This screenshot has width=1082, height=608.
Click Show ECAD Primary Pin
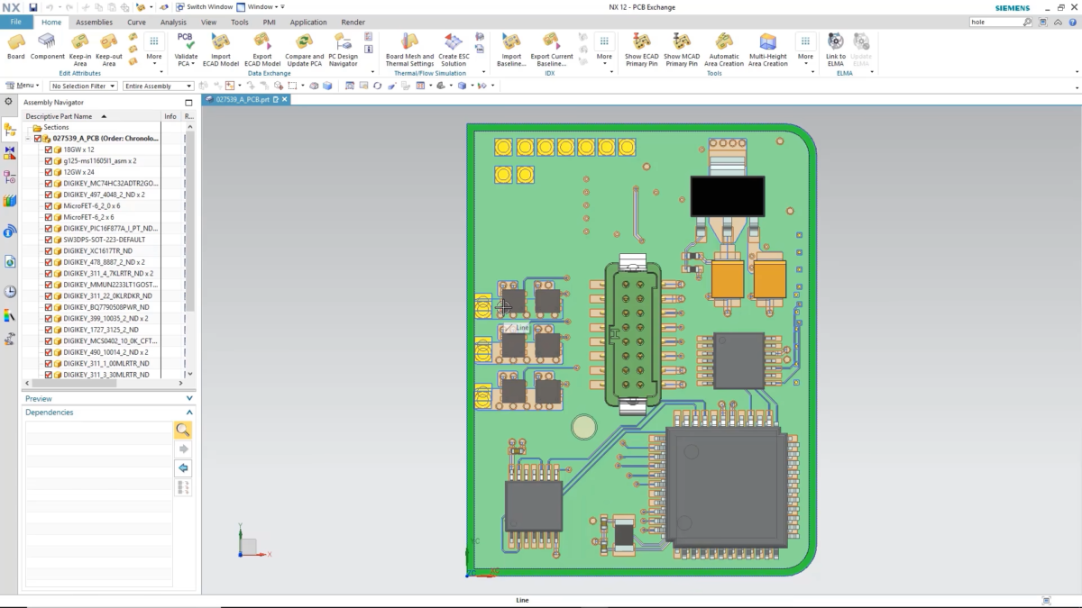click(x=641, y=50)
